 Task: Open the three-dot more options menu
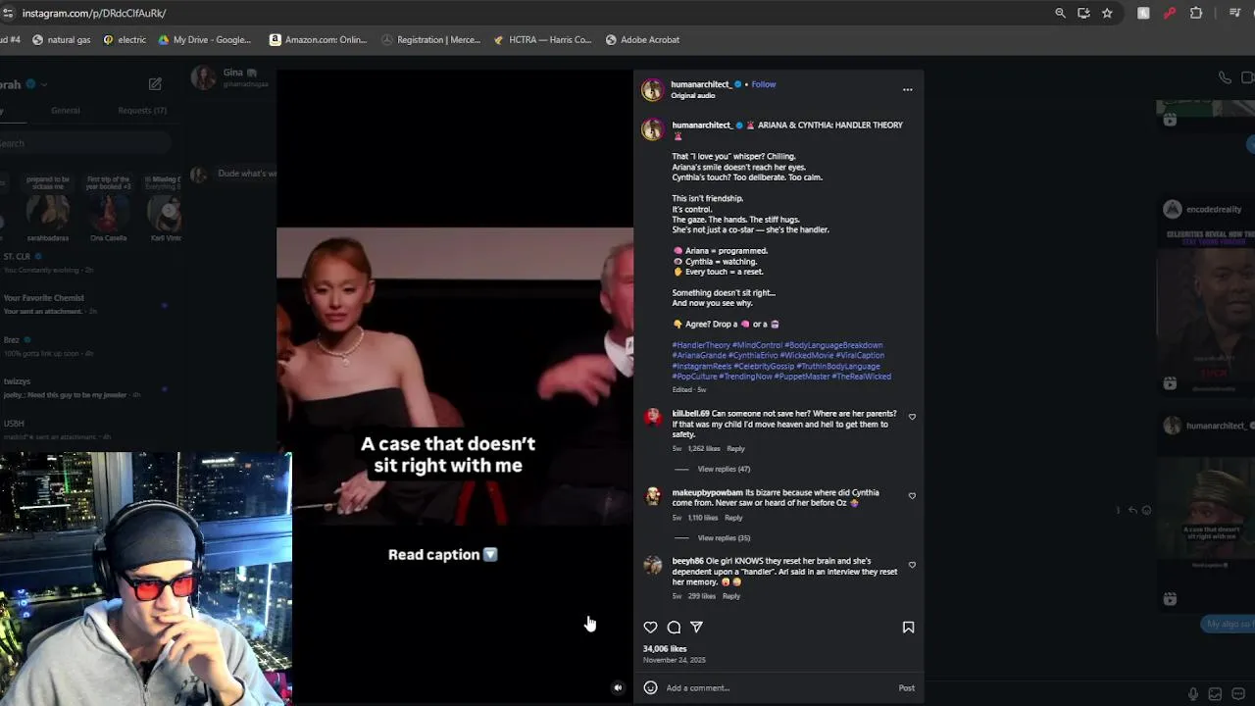tap(907, 89)
